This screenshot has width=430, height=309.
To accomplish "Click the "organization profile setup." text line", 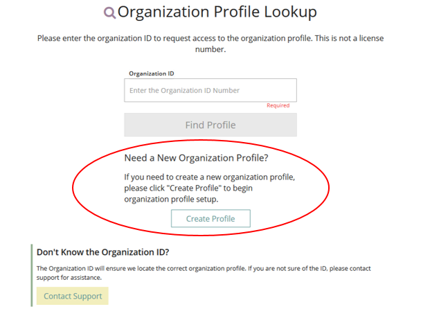I will (171, 200).
